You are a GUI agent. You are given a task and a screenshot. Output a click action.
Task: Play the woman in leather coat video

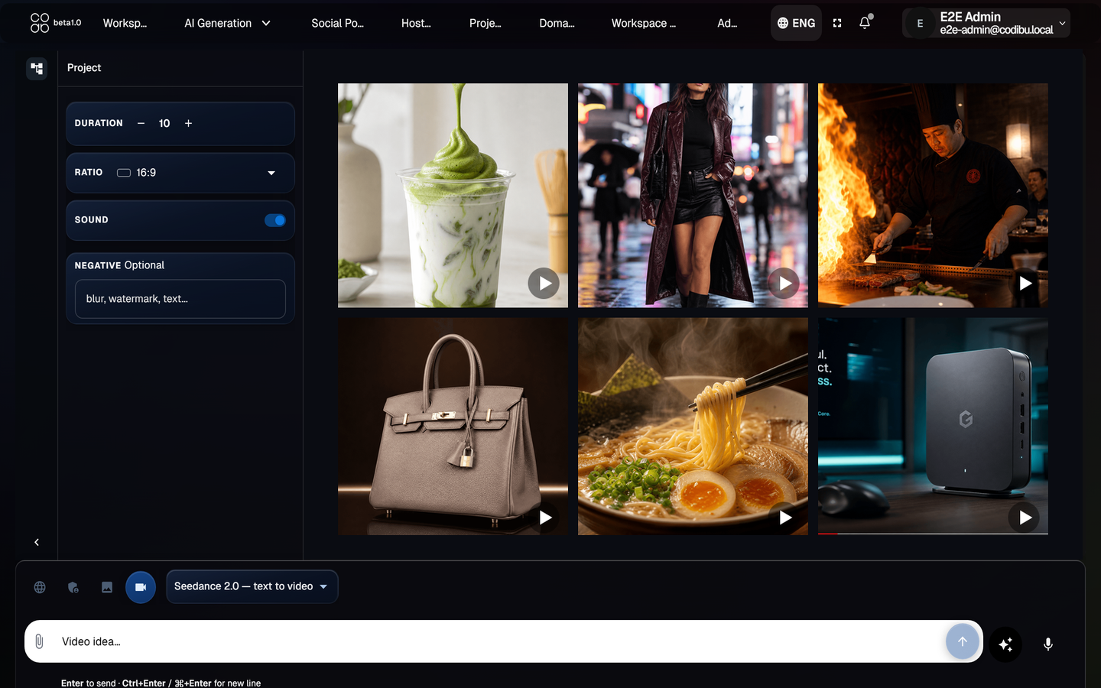coord(784,284)
